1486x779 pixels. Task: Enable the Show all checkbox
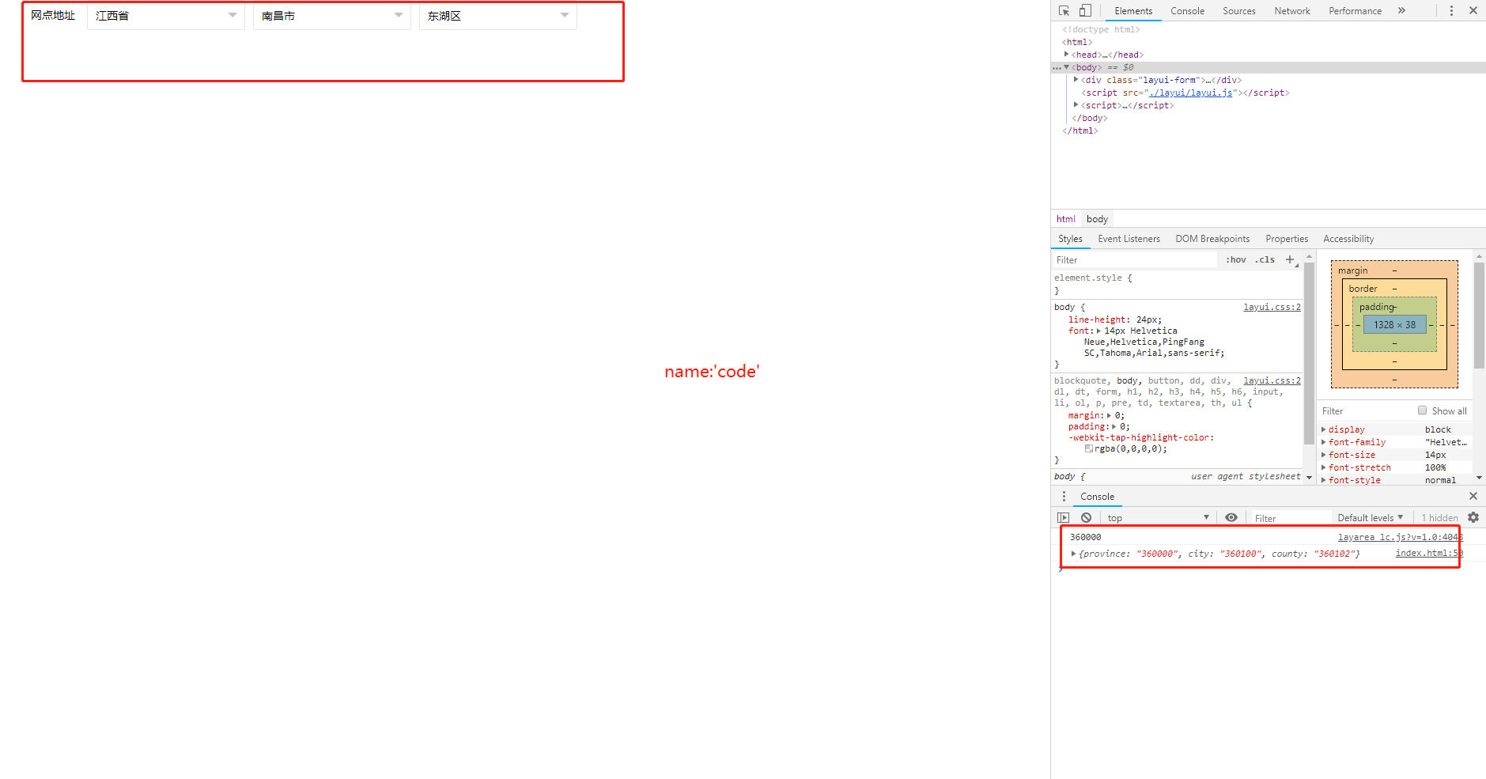[1422, 410]
